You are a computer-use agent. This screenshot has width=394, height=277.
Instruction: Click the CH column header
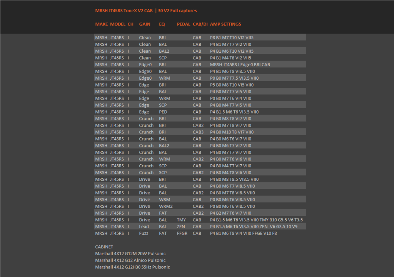coord(130,24)
